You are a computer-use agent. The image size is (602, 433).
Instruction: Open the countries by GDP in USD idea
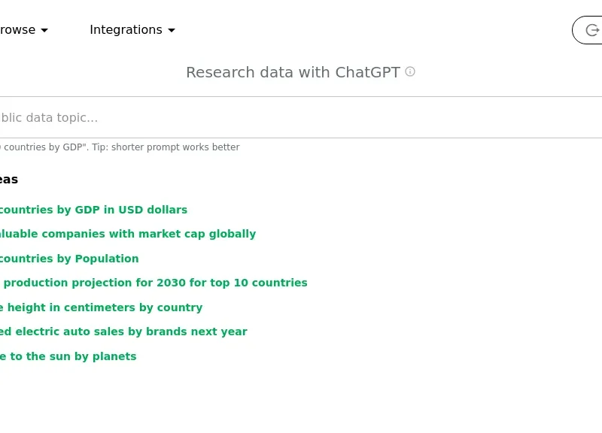[x=92, y=210]
